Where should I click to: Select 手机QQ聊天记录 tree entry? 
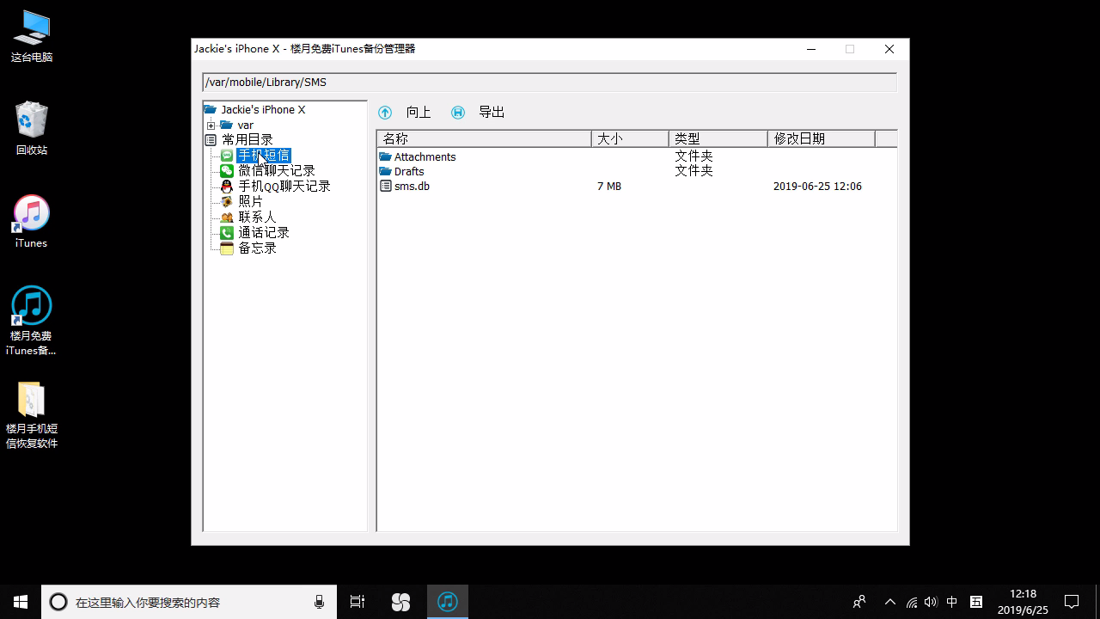[x=284, y=187]
